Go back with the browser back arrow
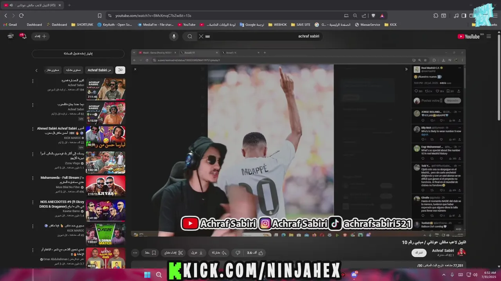The height and width of the screenshot is (281, 501). point(5,16)
